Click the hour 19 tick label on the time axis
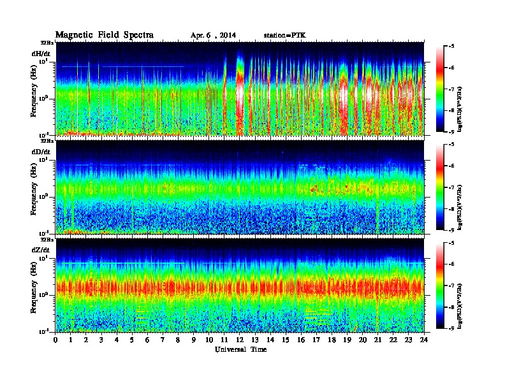This screenshot has width=505, height=390. coord(347,340)
